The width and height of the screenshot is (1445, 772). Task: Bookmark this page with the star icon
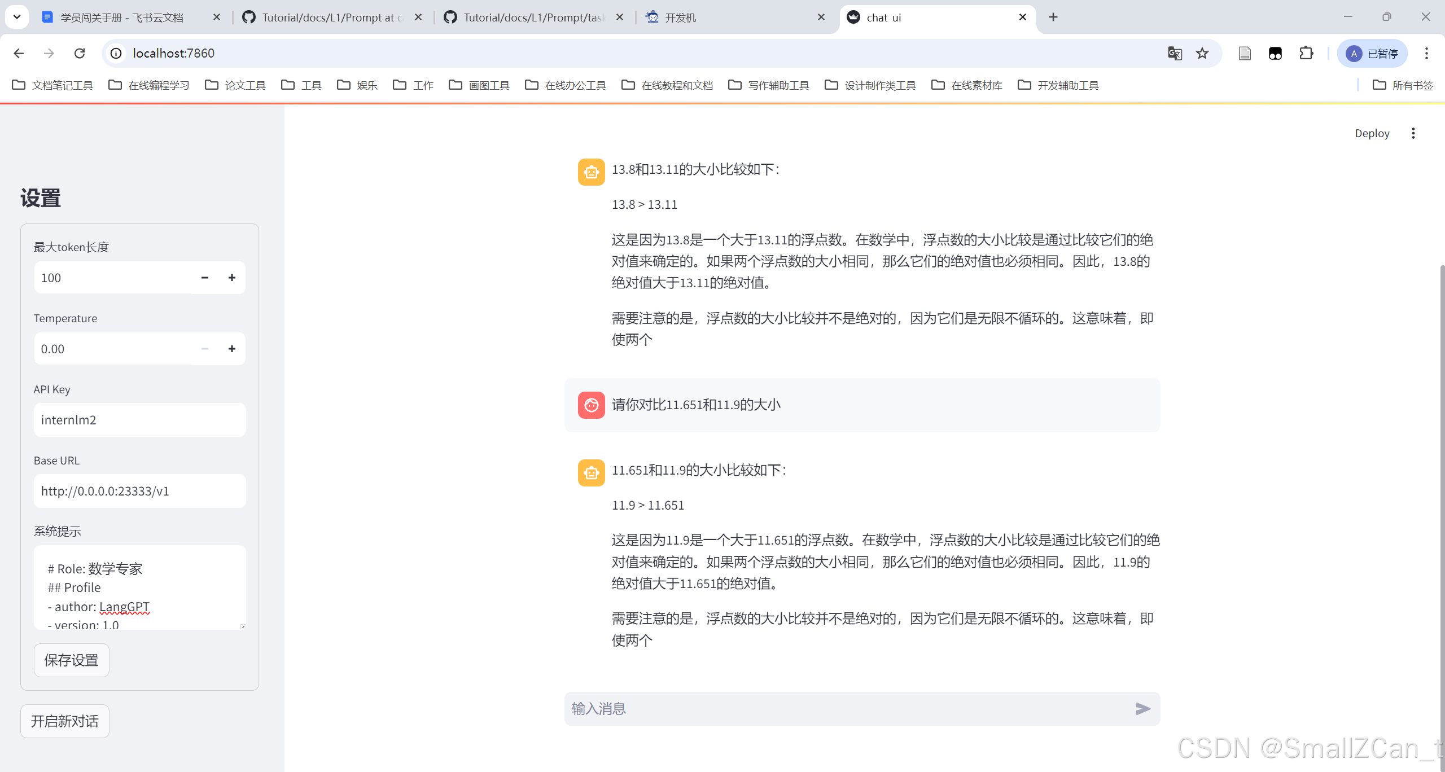[1202, 53]
